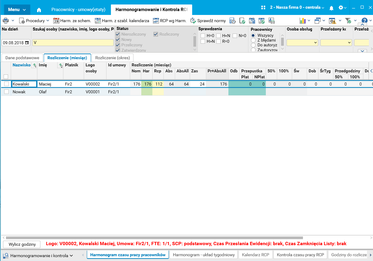
Task: Open the home screen icon
Action: 39,10
